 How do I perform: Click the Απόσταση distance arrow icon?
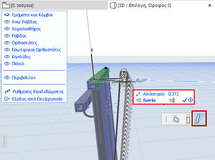[138, 94]
